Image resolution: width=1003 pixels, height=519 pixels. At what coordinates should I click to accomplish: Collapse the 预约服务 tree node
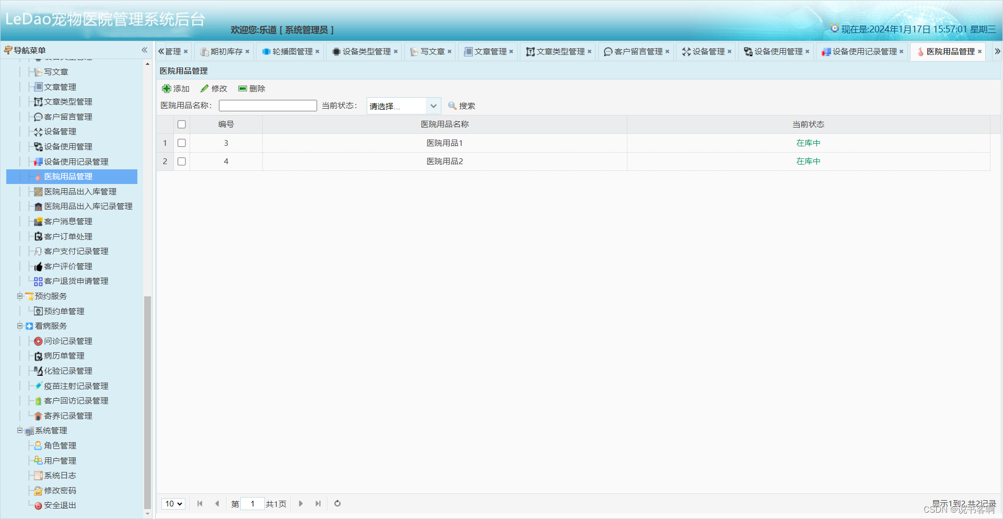pyautogui.click(x=20, y=296)
